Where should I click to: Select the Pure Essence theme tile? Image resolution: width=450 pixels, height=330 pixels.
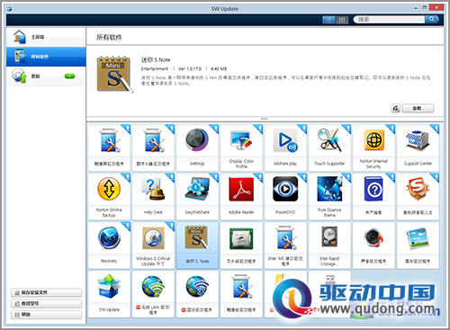[x=329, y=196]
